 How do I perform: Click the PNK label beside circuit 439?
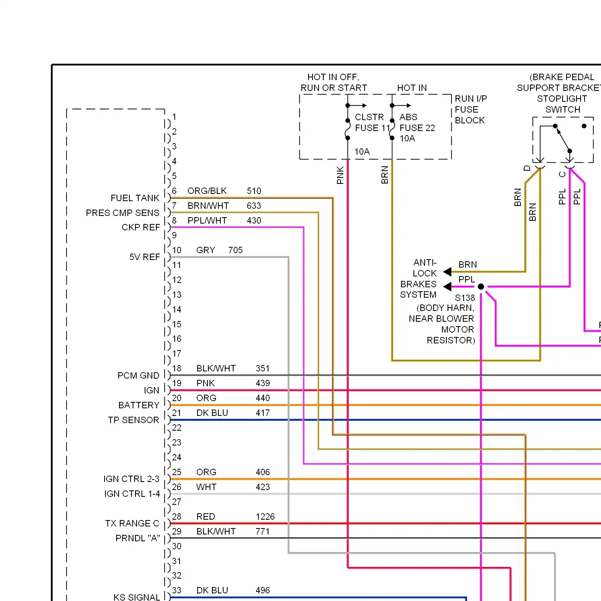205,383
